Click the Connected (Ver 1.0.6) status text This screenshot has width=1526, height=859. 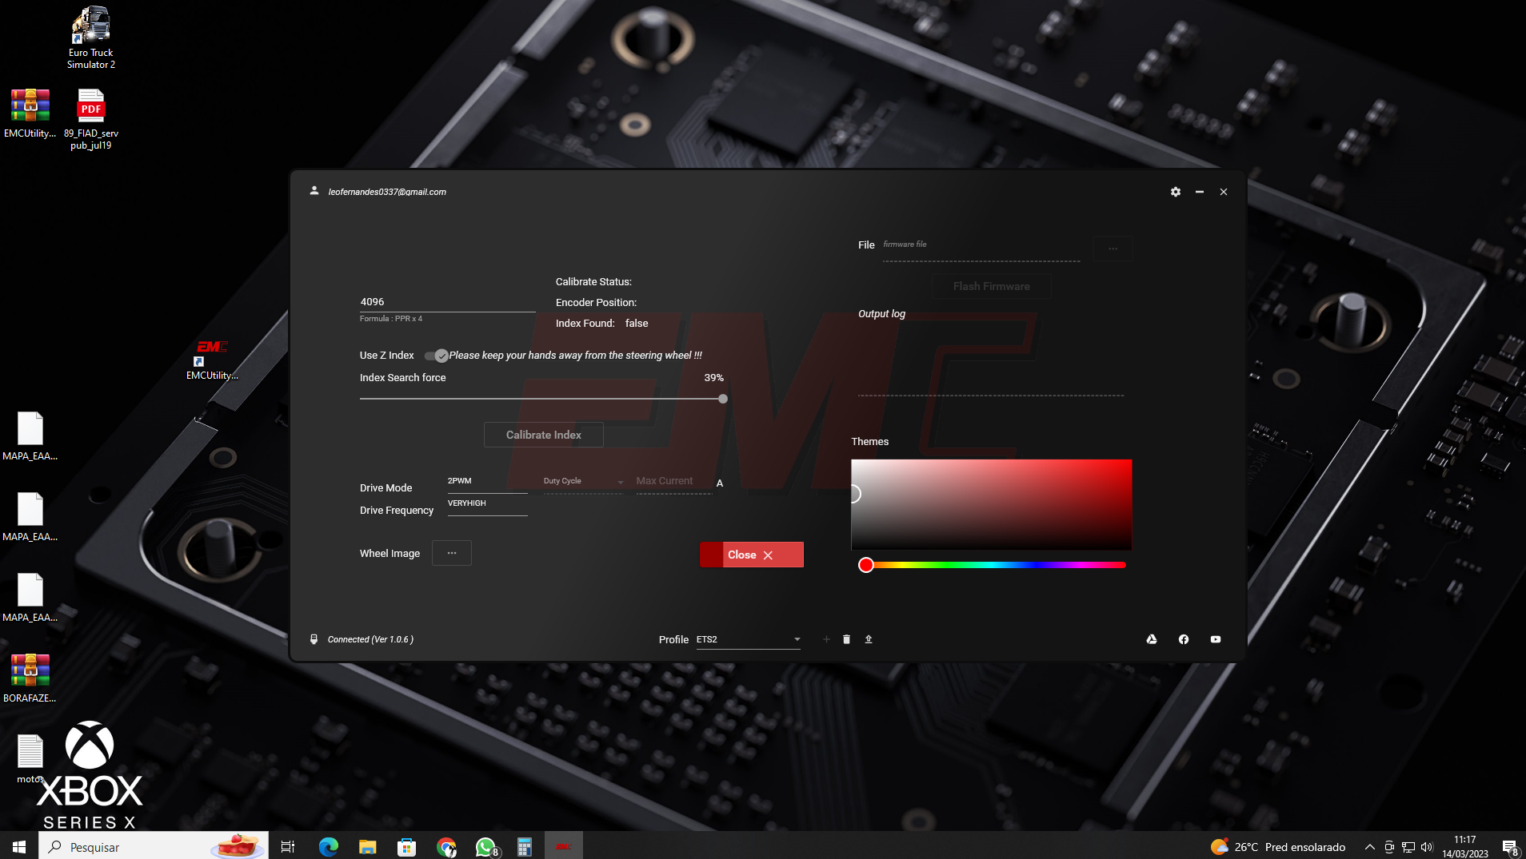370,639
